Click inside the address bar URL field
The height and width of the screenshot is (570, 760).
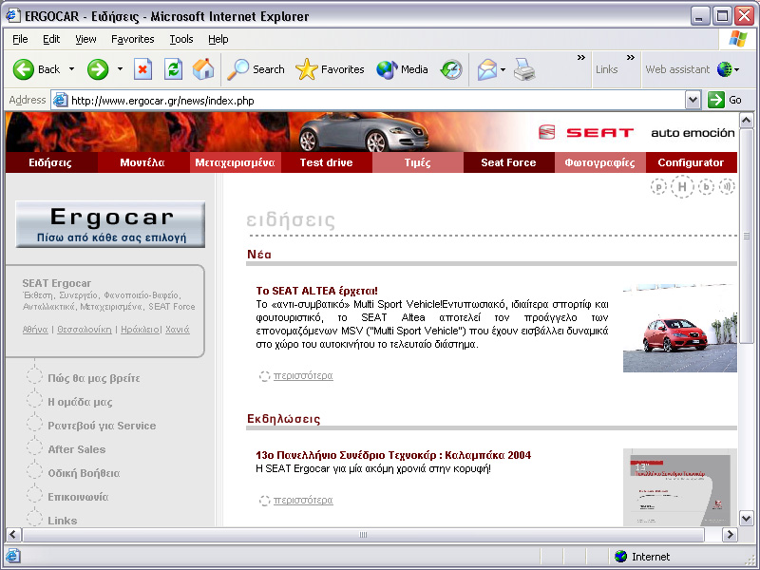[x=376, y=101]
